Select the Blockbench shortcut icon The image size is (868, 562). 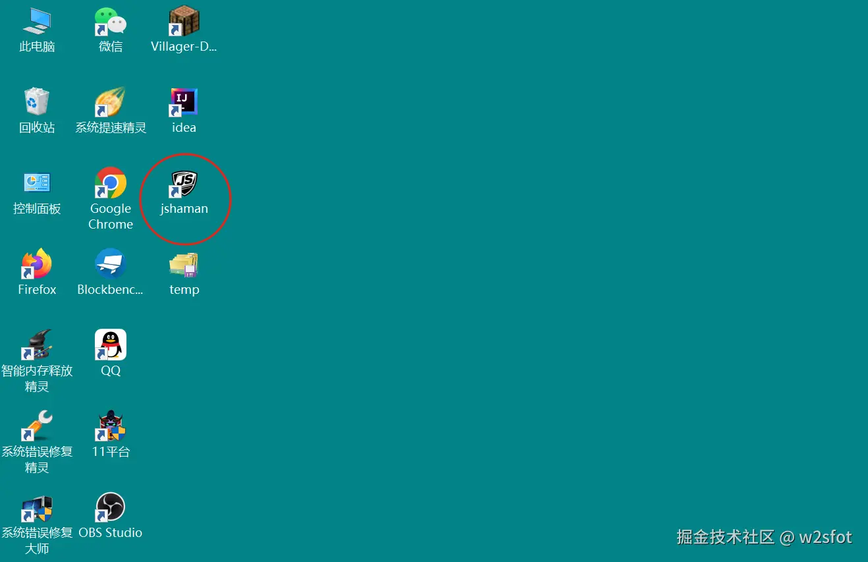pos(111,264)
